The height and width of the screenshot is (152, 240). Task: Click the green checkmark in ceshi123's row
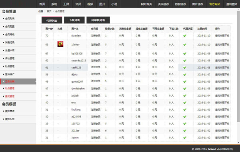185,67
